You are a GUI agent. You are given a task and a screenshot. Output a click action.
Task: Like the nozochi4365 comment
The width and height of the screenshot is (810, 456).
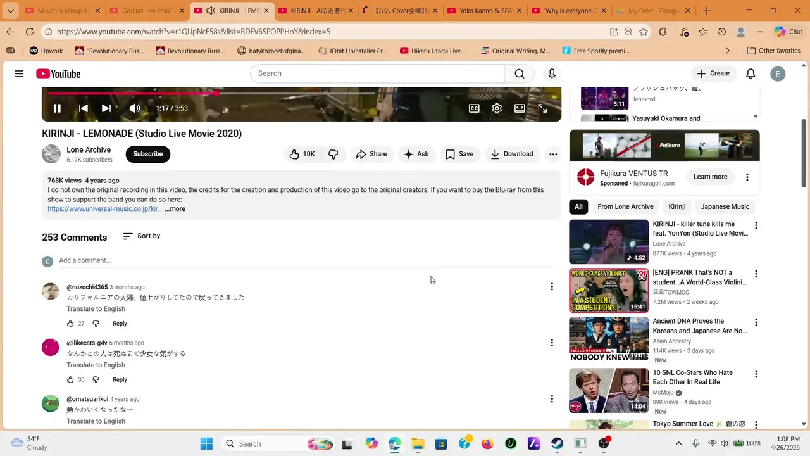[70, 324]
